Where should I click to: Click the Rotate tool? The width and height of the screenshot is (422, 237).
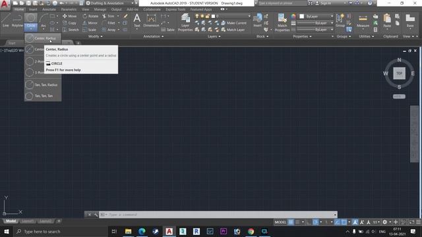(x=90, y=16)
